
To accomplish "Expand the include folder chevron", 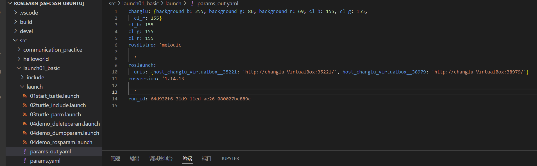I will click(x=22, y=77).
